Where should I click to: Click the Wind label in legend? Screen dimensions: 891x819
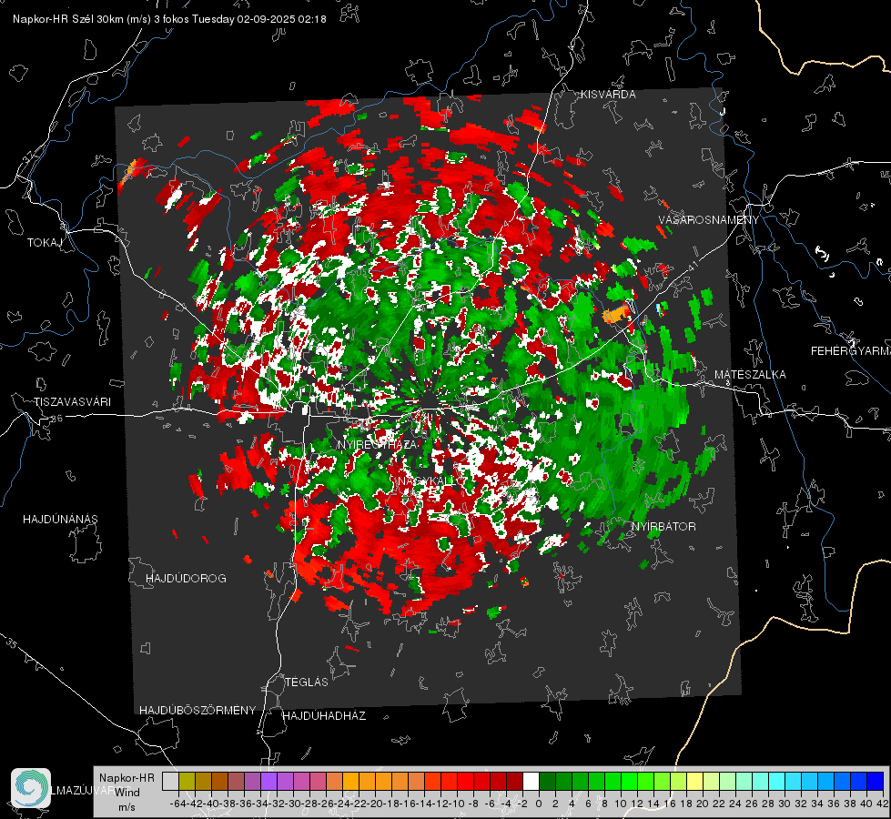[127, 792]
